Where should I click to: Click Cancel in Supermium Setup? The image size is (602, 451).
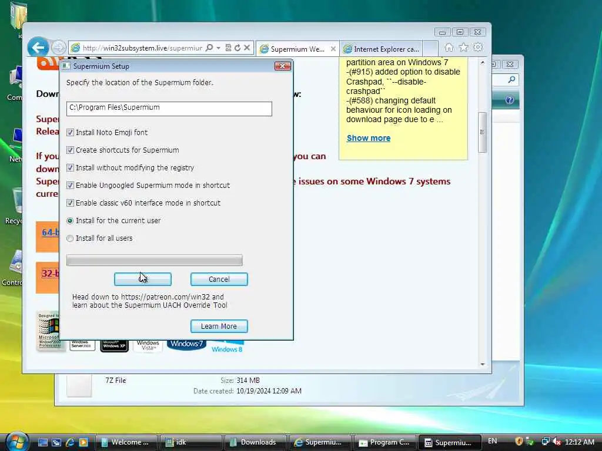click(x=219, y=279)
